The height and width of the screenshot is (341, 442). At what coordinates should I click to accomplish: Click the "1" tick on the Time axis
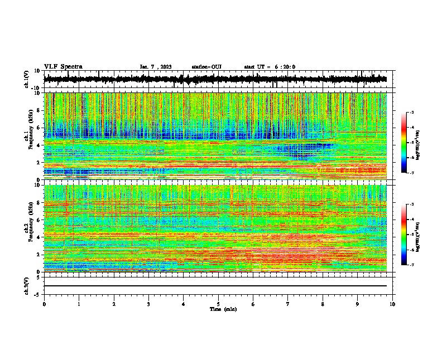click(79, 304)
